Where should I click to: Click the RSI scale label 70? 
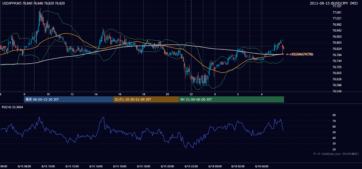334,121
